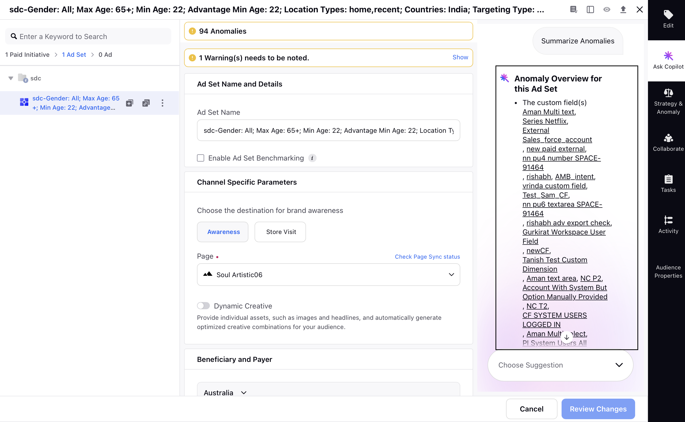Select the Store Visit destination
This screenshot has height=422, width=685.
[x=280, y=232]
